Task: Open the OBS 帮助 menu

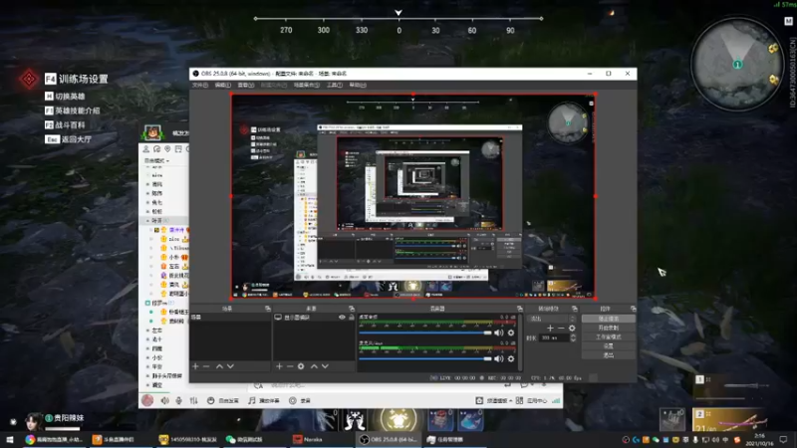Action: 358,85
